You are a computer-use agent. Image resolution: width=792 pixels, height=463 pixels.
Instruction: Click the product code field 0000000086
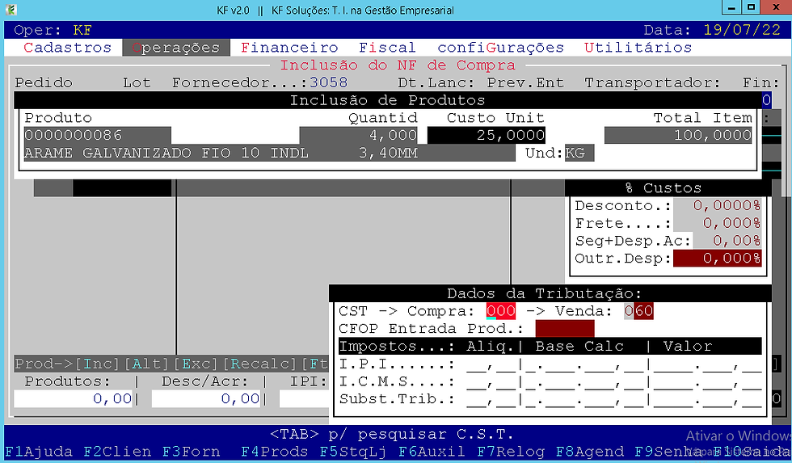click(x=98, y=135)
